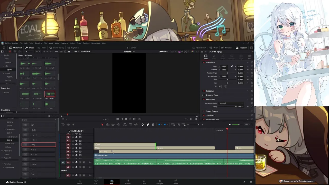The image size is (329, 185).
Task: Open the Keyframes panel
Action: click(73, 48)
